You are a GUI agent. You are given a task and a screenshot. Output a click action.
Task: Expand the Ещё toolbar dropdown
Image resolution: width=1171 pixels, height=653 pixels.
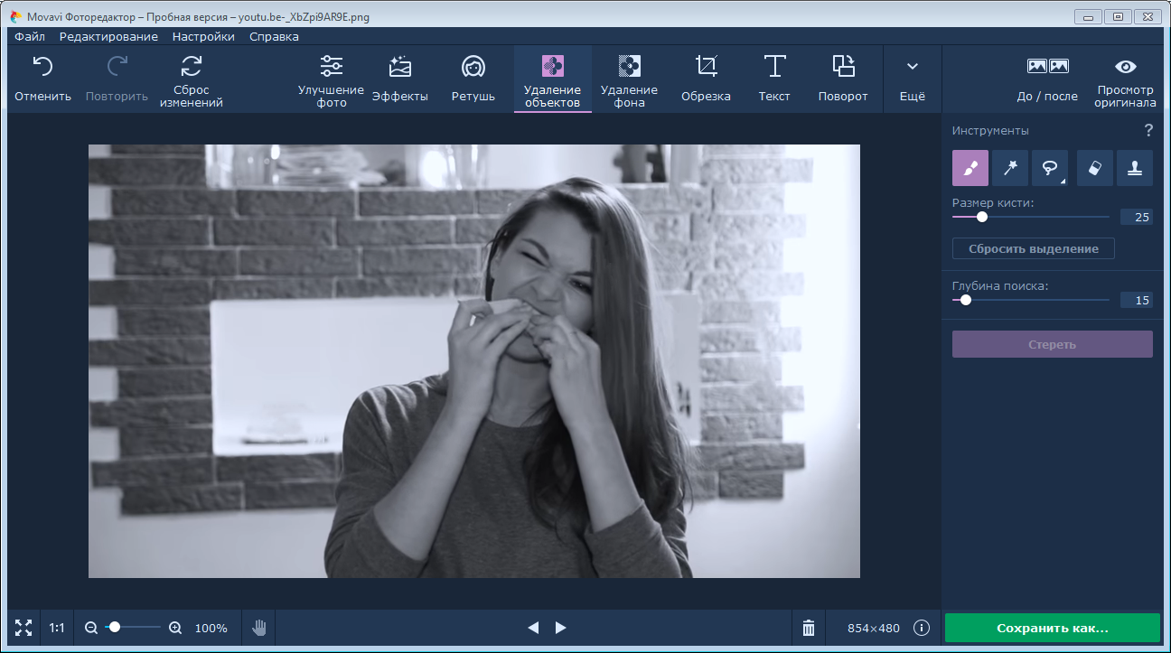(913, 79)
